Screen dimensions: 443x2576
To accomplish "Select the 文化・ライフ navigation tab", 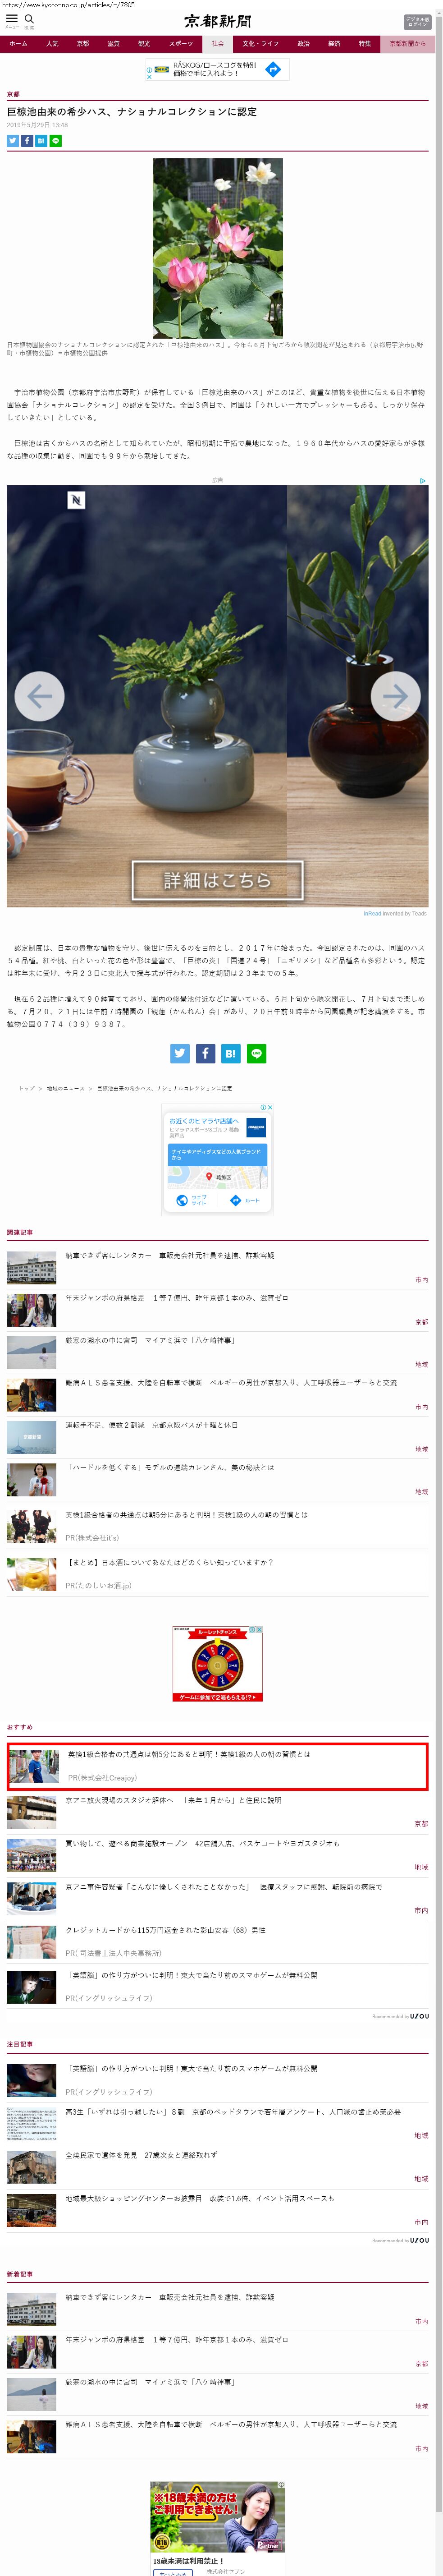I will pyautogui.click(x=261, y=44).
